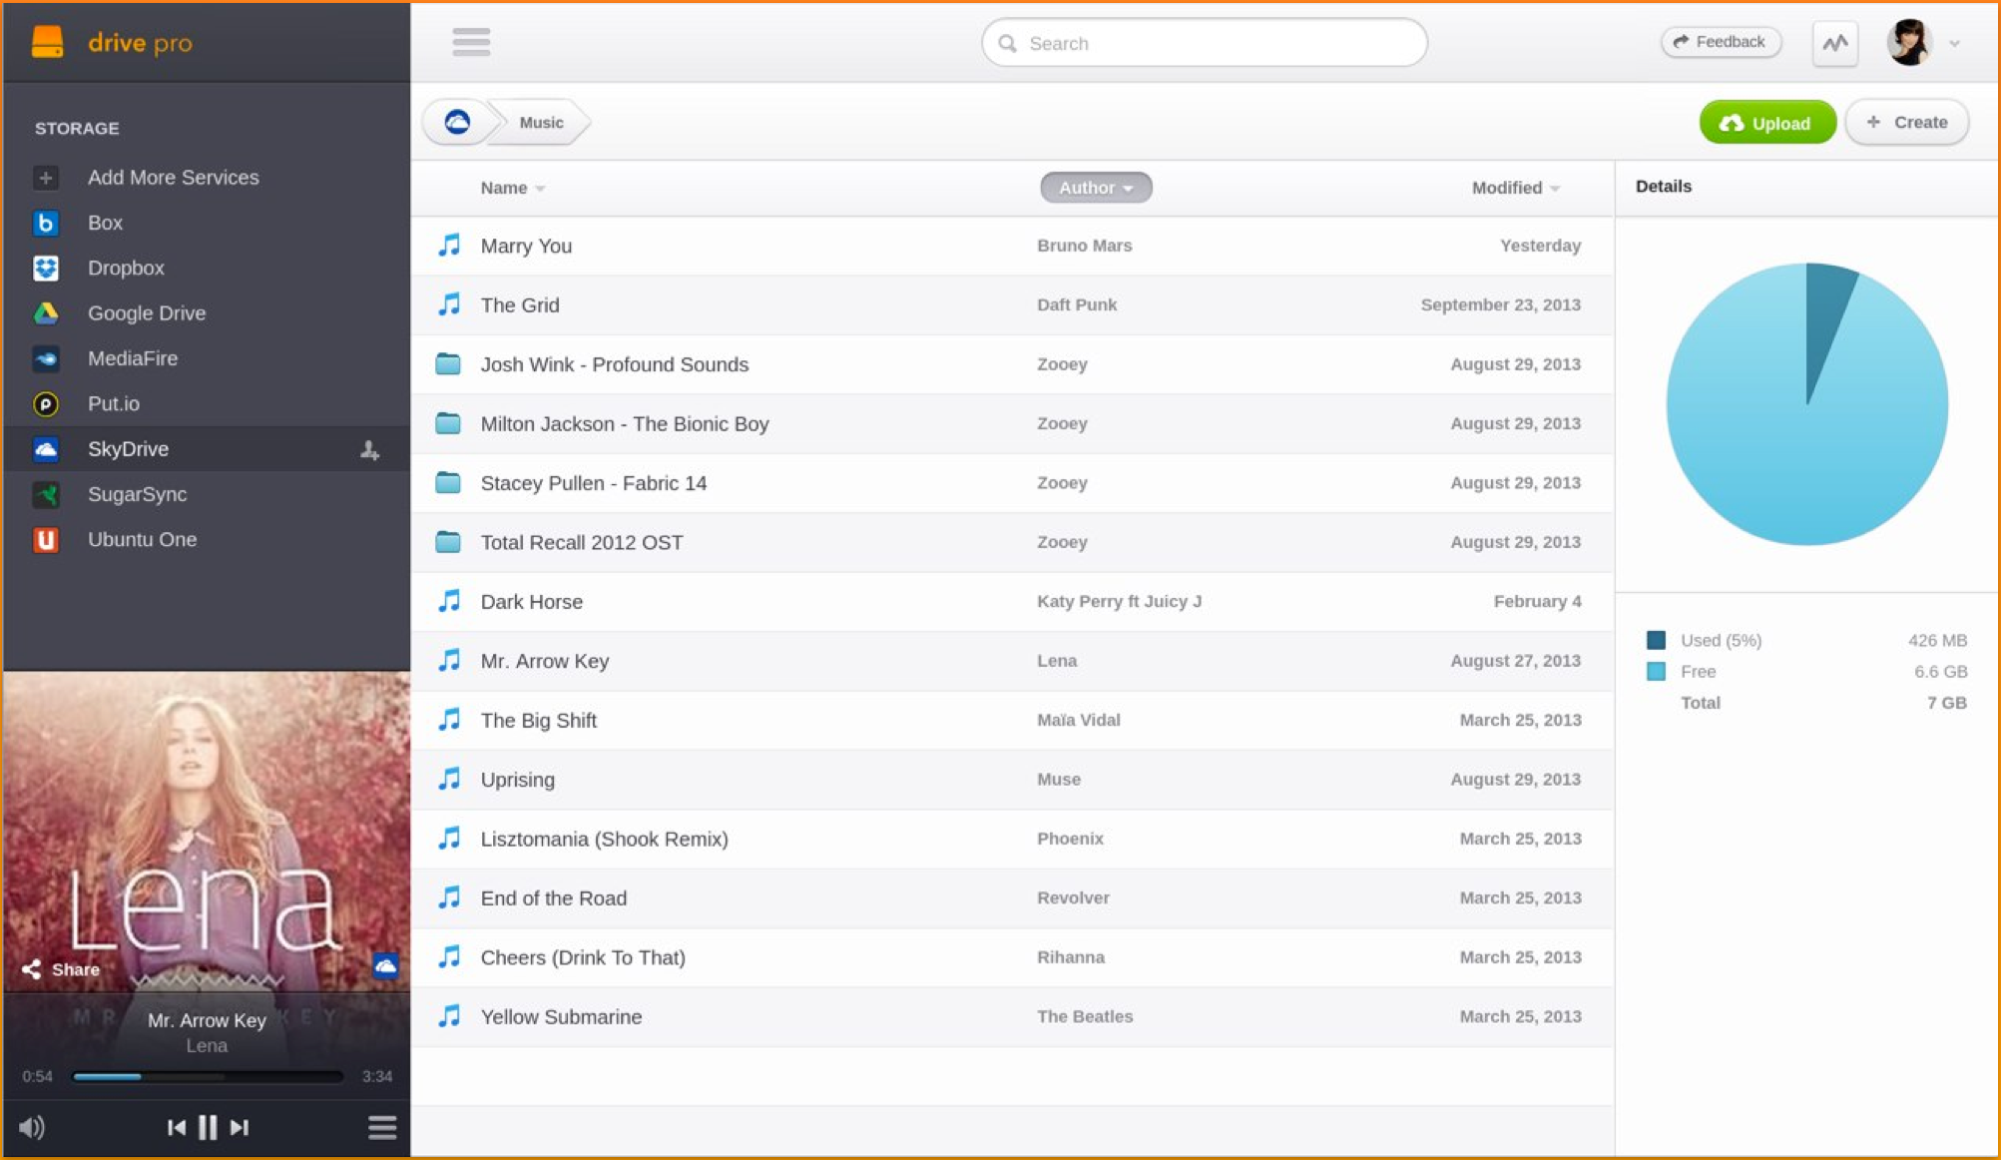Open the hamburger menu in top bar
The image size is (2001, 1160).
[x=471, y=42]
